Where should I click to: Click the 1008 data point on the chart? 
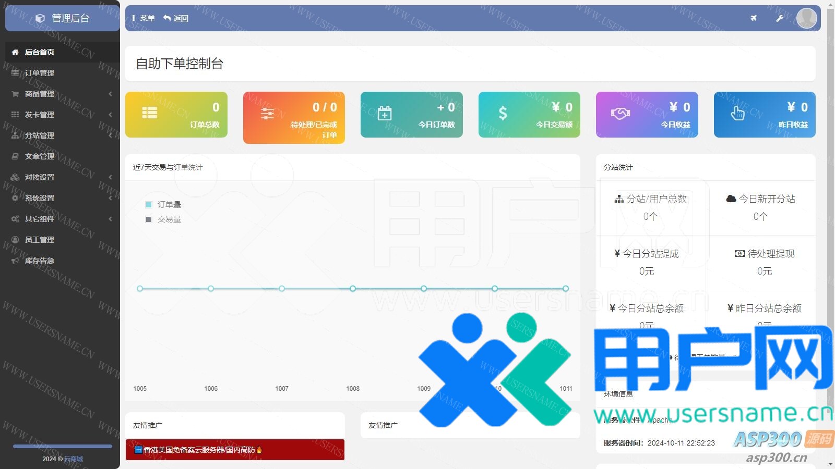tap(353, 289)
